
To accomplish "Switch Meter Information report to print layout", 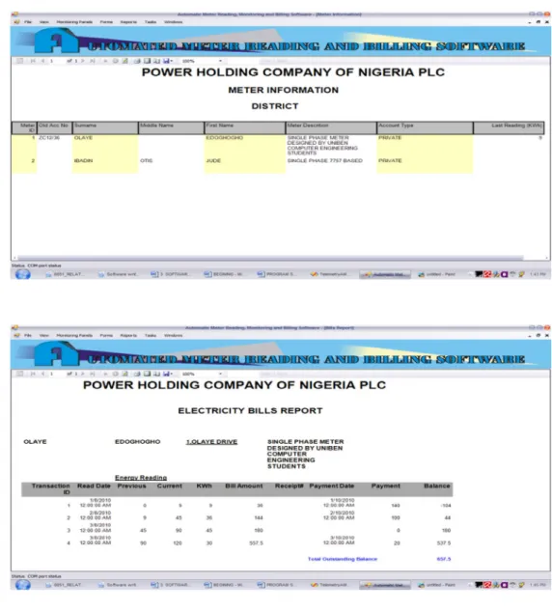I will (x=147, y=61).
